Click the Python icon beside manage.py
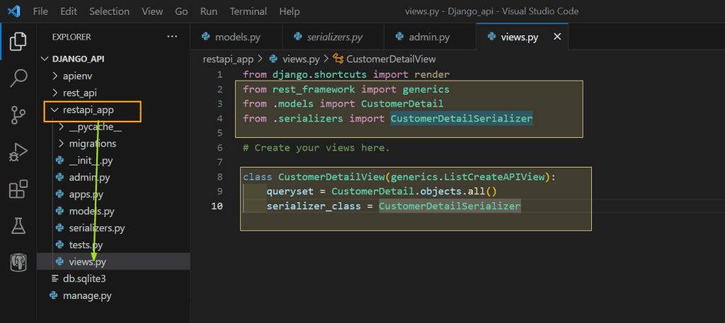This screenshot has width=725, height=323. coord(54,295)
